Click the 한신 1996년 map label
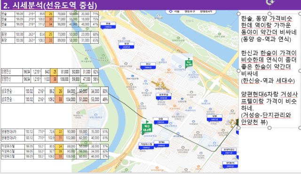 click(x=148, y=66)
